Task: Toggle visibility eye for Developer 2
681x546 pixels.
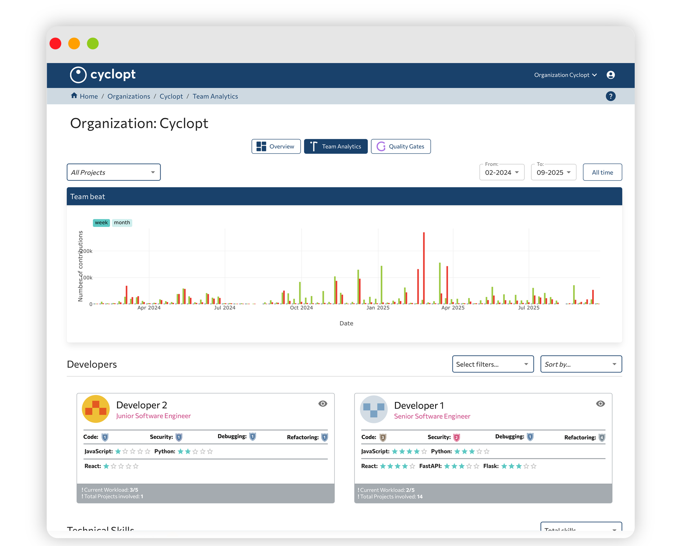Action: point(322,404)
